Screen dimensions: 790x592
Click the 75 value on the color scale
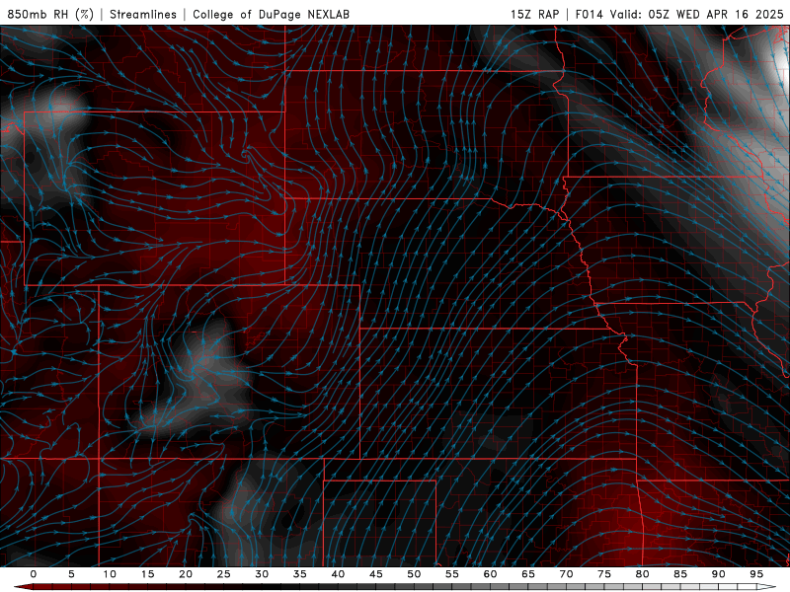coord(604,574)
